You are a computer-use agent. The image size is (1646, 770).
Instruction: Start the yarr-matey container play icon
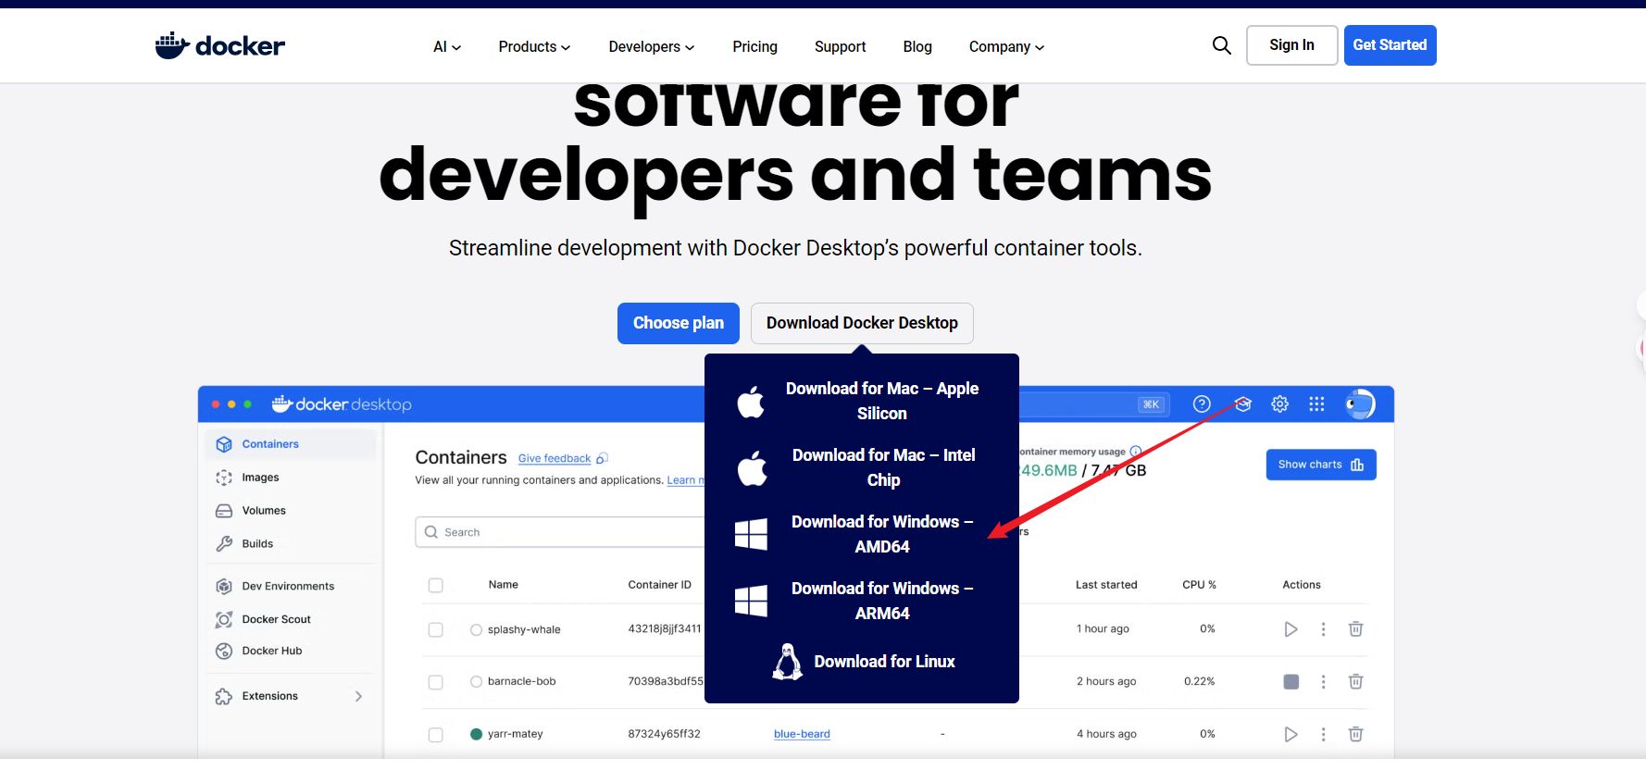click(x=1291, y=735)
